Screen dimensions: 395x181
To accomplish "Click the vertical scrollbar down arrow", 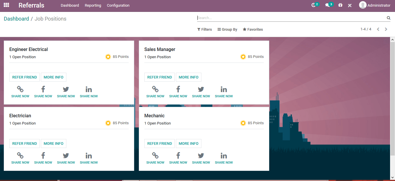I will coord(393,177).
